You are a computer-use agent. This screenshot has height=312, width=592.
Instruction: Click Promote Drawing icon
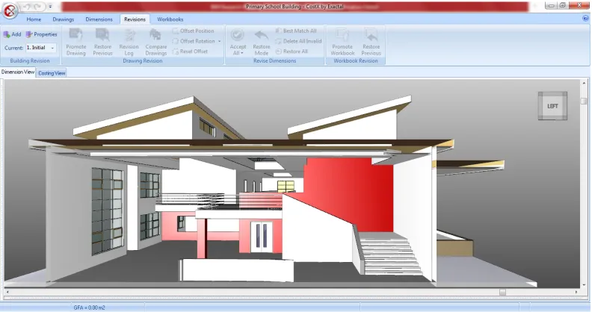[76, 35]
